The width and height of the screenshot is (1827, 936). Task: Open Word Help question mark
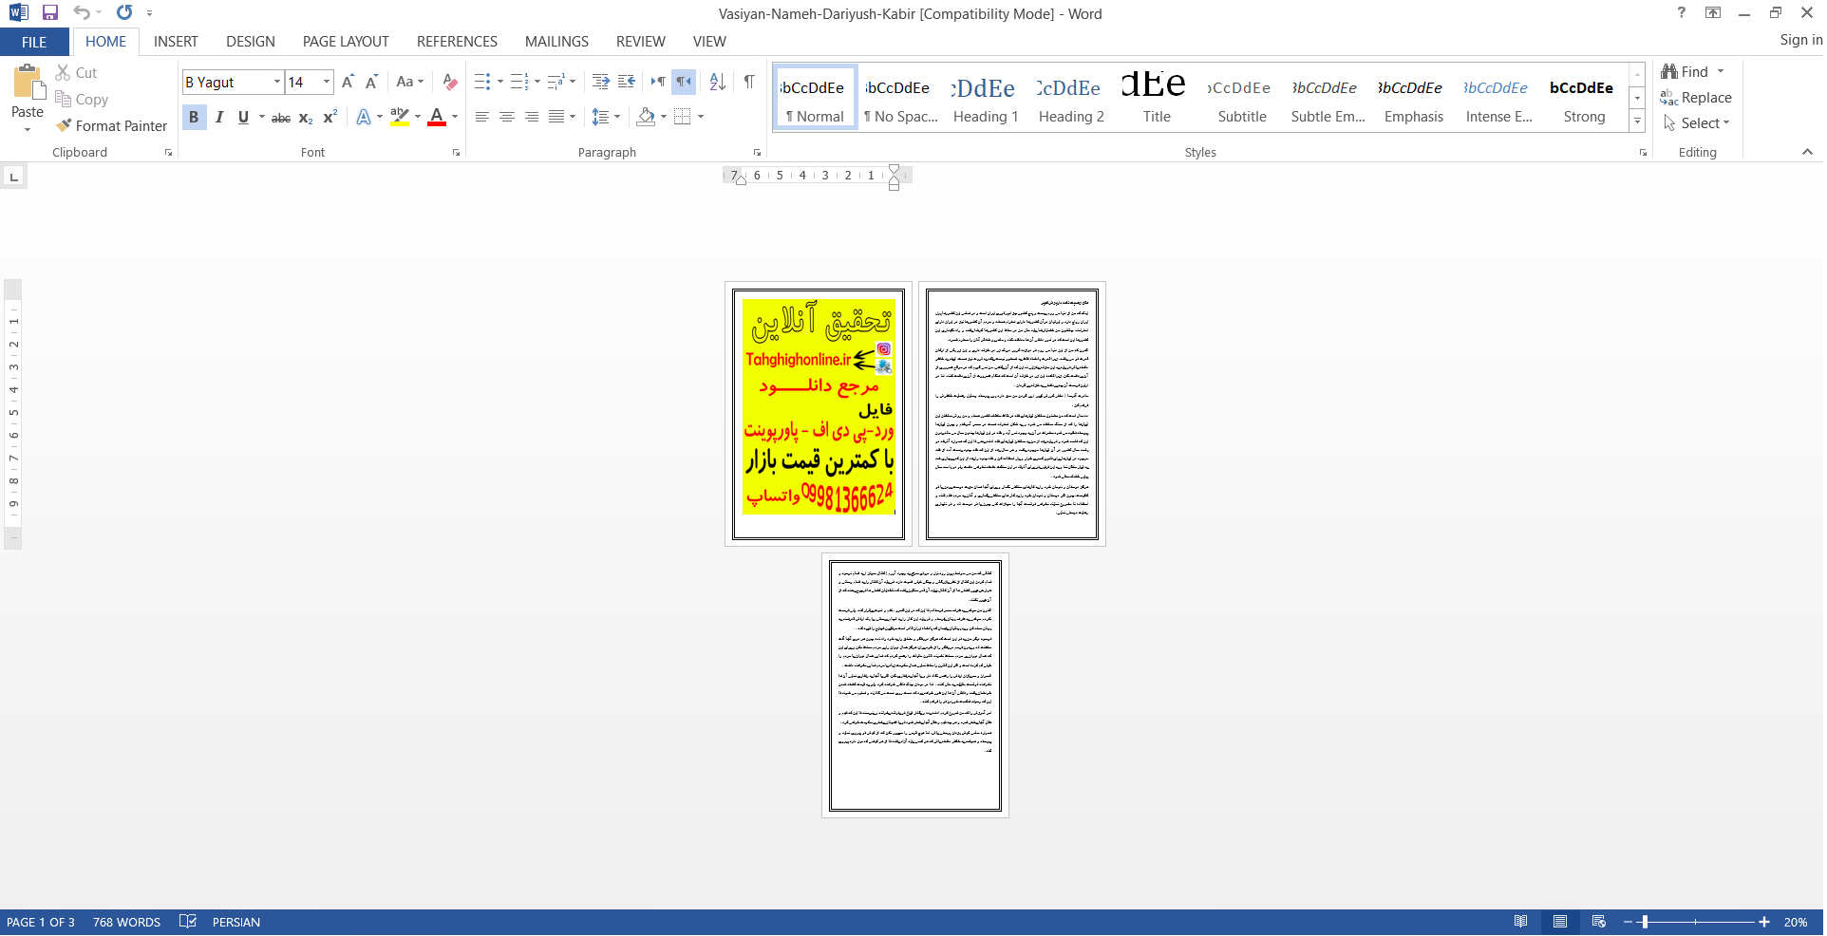coord(1682,12)
